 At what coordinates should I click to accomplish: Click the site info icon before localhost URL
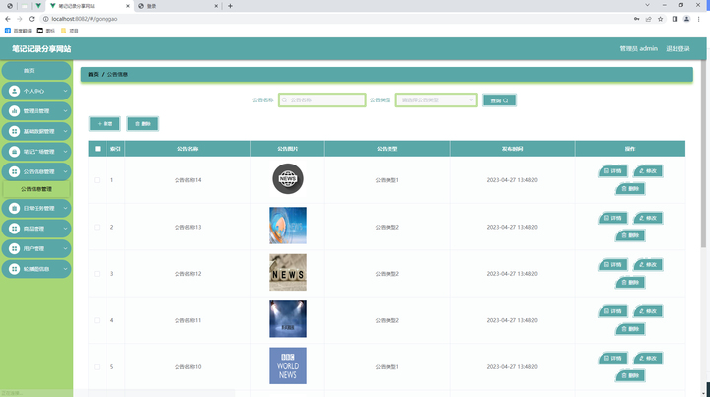pyautogui.click(x=45, y=19)
